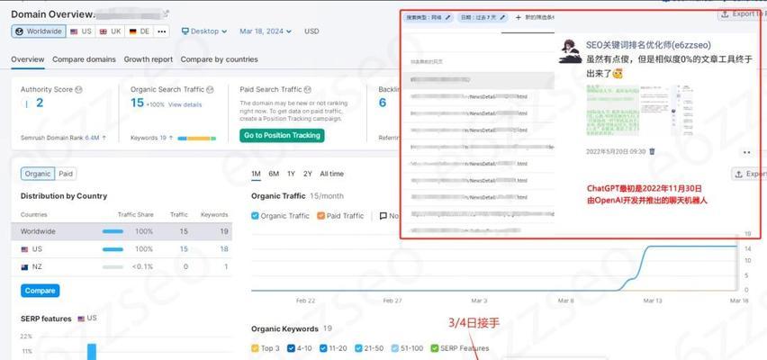Viewport: 767px width, 360px height.
Task: Click the NZ flag in Distribution table
Action: point(24,267)
